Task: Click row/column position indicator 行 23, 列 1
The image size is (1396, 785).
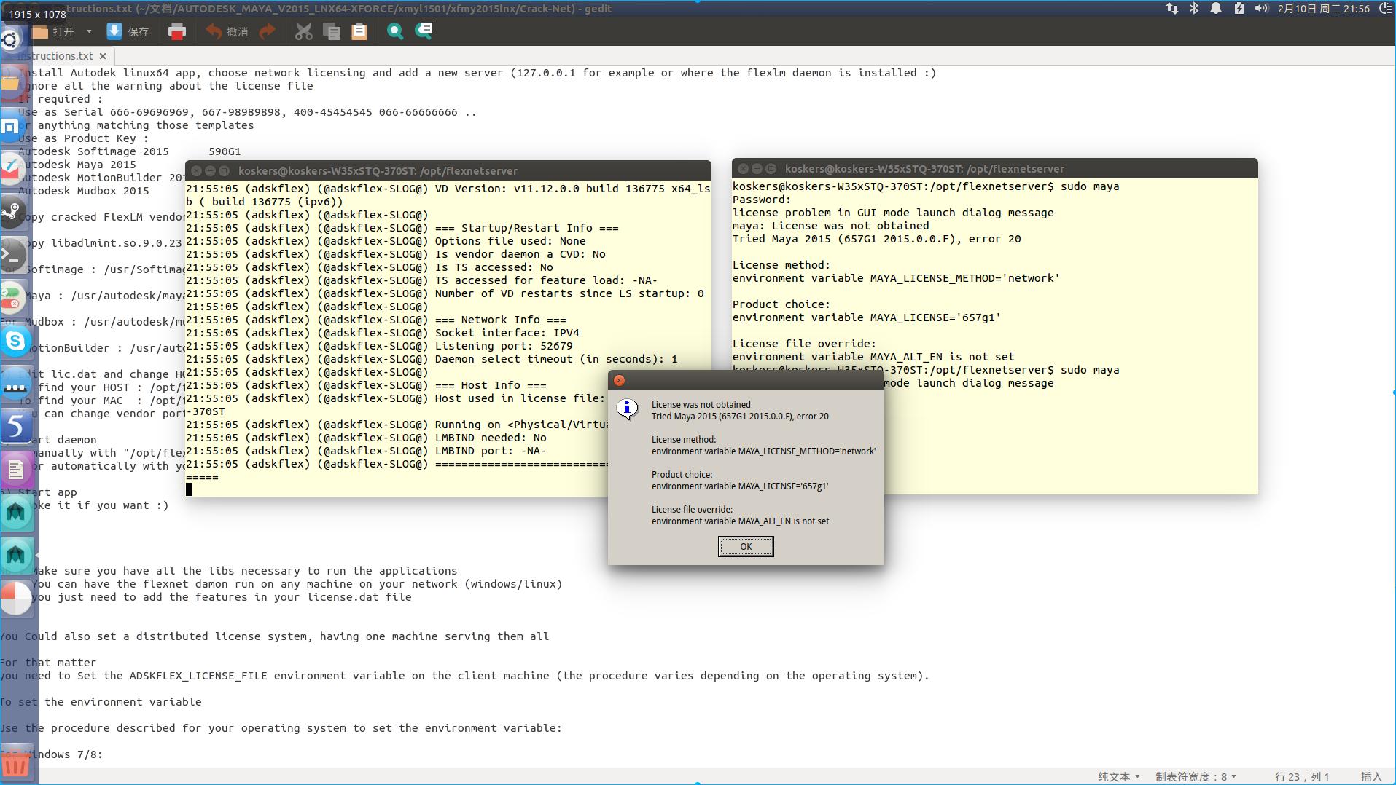Action: pos(1302,777)
